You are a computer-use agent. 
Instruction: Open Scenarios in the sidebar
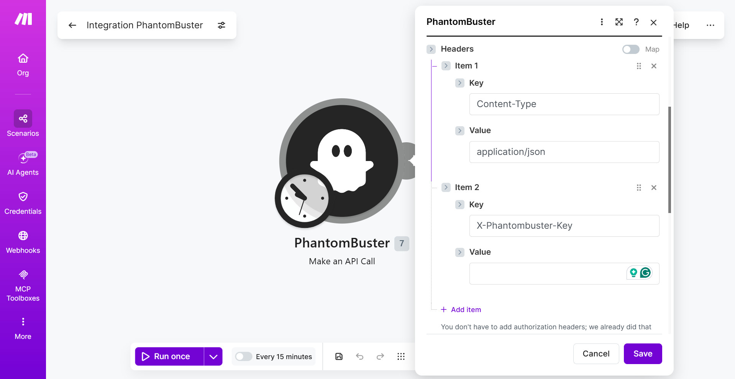(23, 123)
